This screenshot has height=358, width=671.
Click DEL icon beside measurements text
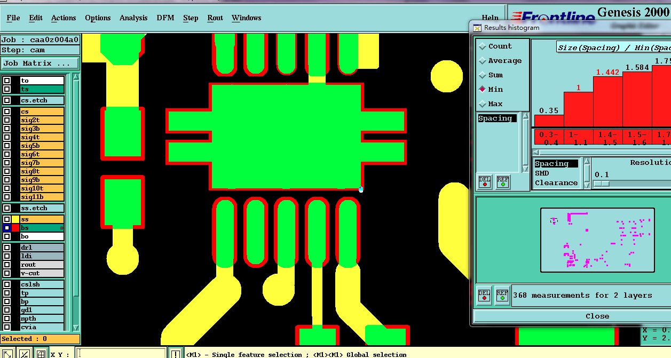click(484, 295)
